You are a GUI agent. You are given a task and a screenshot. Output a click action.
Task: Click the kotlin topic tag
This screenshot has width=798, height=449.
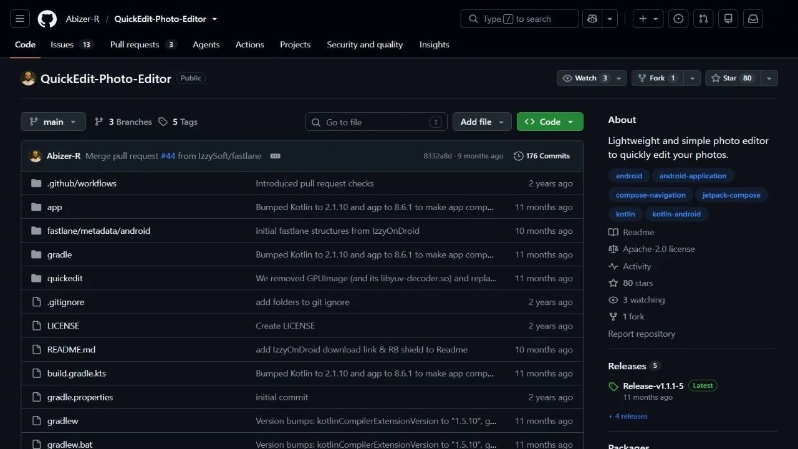click(x=625, y=214)
